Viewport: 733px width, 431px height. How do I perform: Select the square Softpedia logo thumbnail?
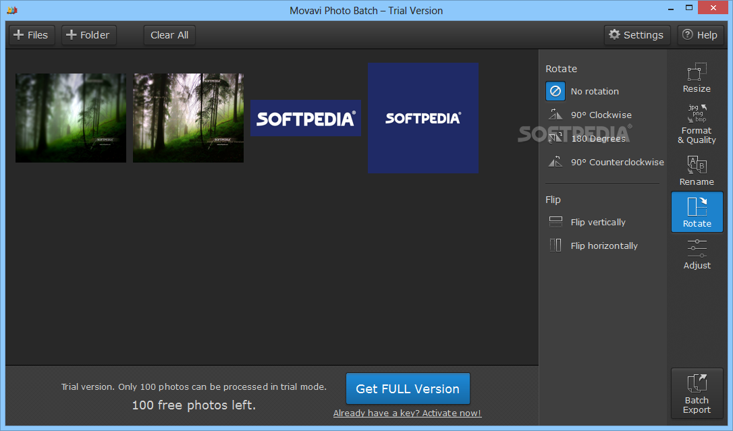coord(423,118)
